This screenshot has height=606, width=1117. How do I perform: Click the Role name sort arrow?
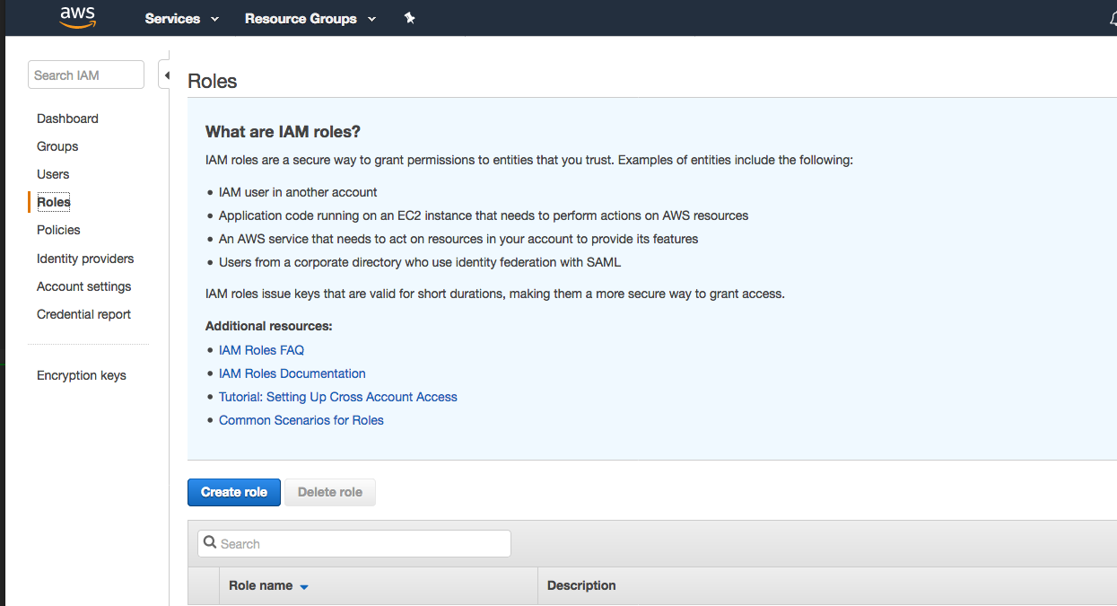304,587
